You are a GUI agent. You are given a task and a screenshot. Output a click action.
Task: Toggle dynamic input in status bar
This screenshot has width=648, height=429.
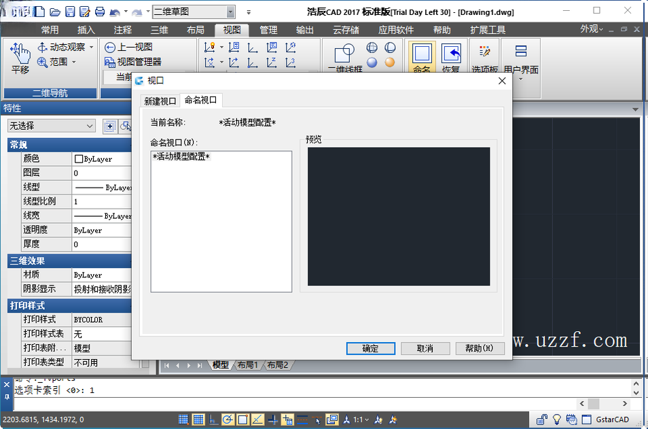click(287, 419)
